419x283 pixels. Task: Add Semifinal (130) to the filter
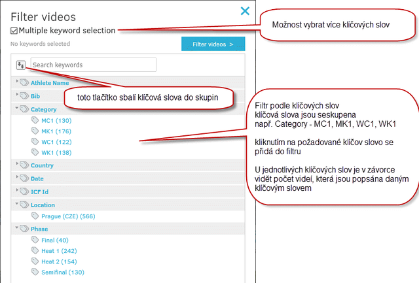pos(63,272)
